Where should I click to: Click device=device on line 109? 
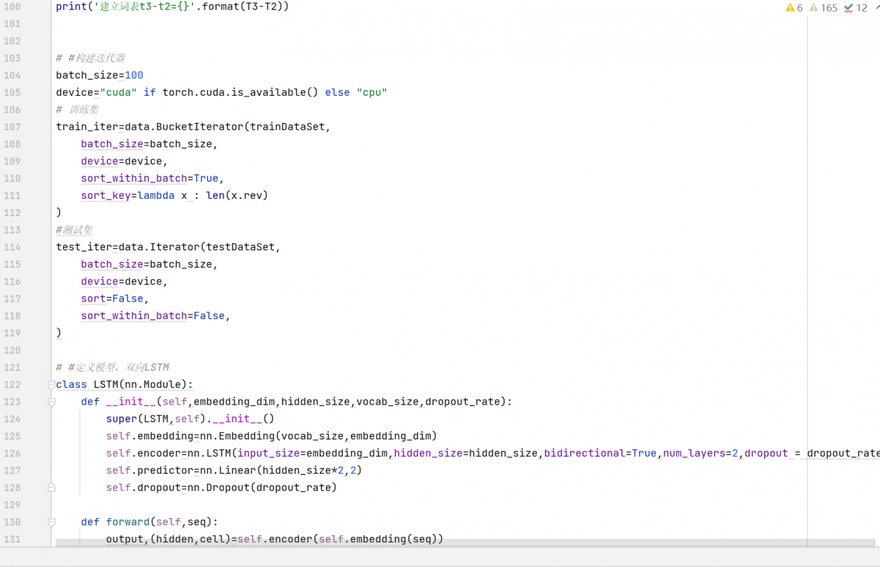tap(121, 162)
